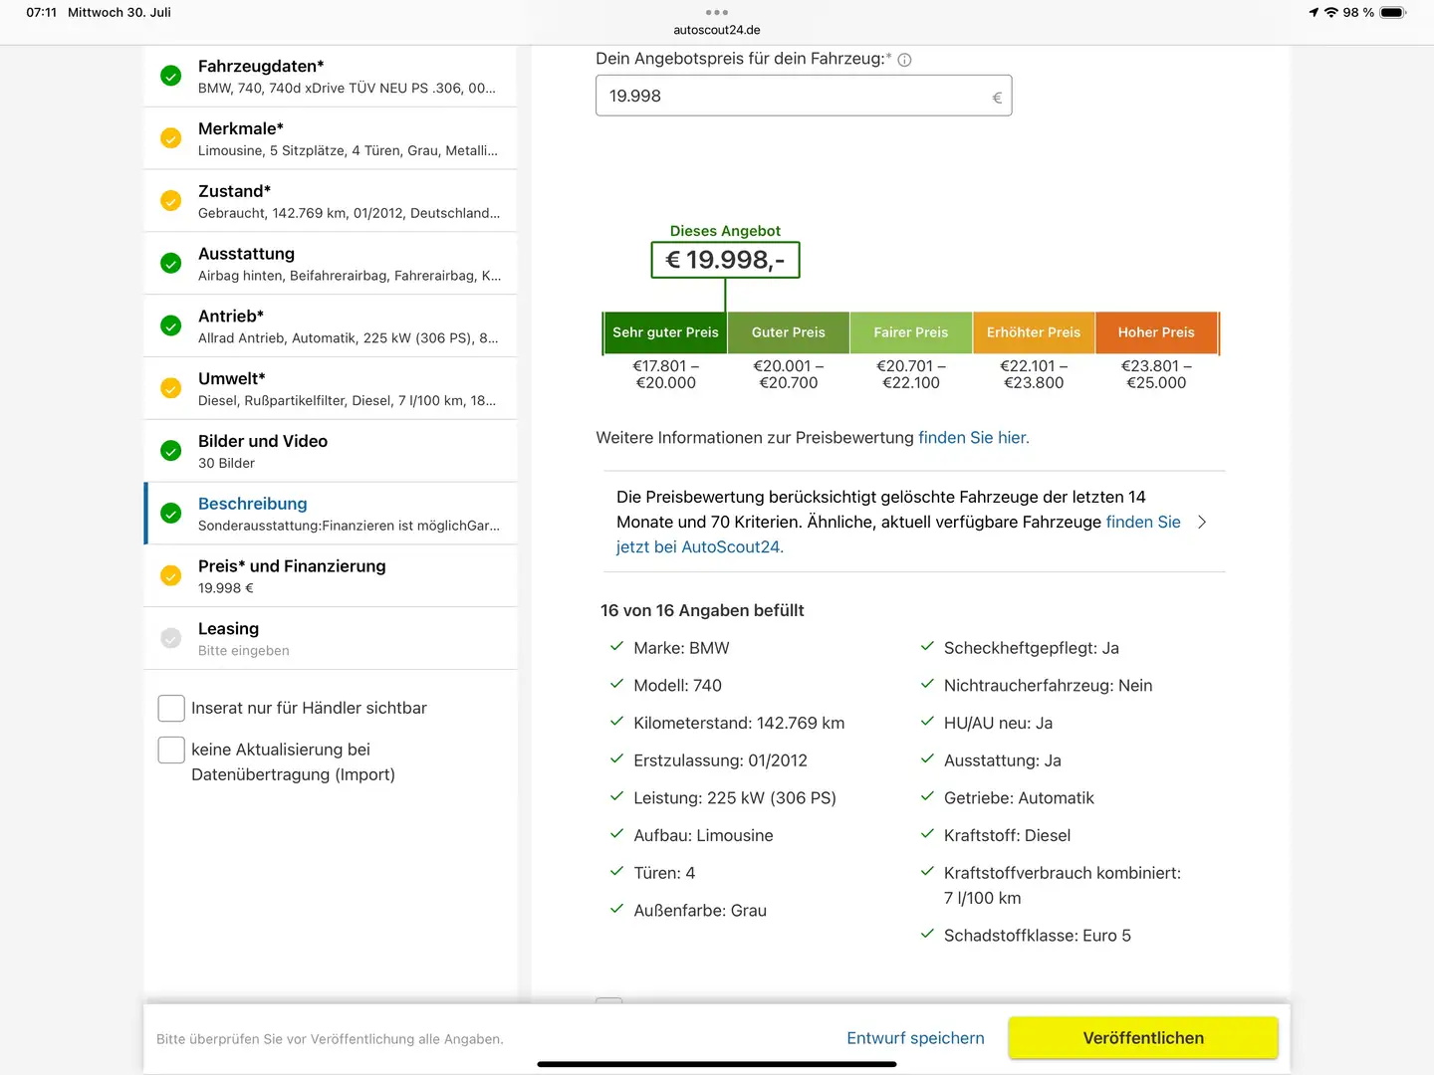Screen dimensions: 1434x1075
Task: Tap the autoscout24.de address bar
Action: click(x=717, y=30)
